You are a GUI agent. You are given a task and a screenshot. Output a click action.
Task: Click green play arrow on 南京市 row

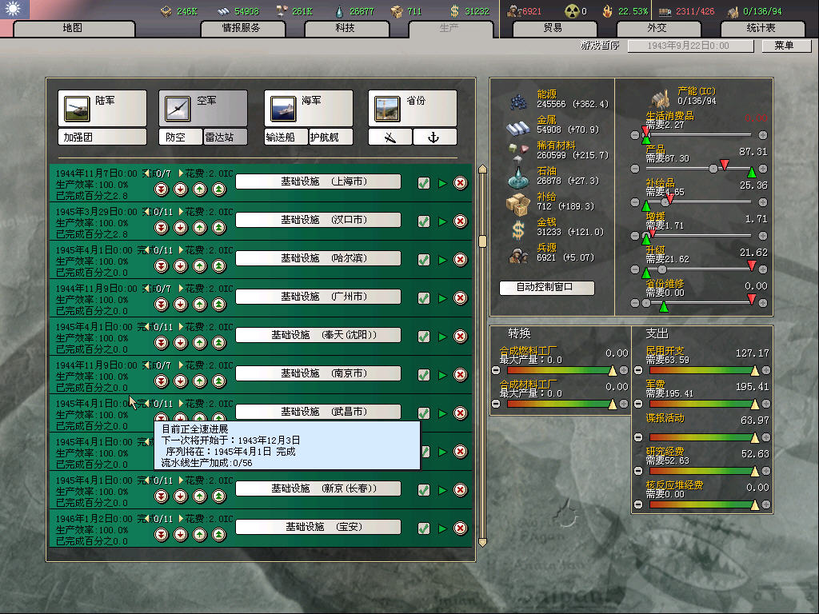coord(442,375)
